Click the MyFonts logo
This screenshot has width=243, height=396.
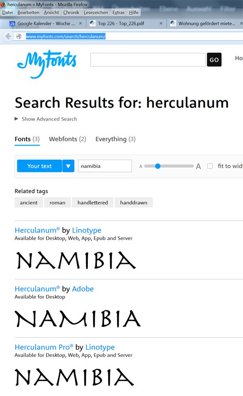point(47,64)
